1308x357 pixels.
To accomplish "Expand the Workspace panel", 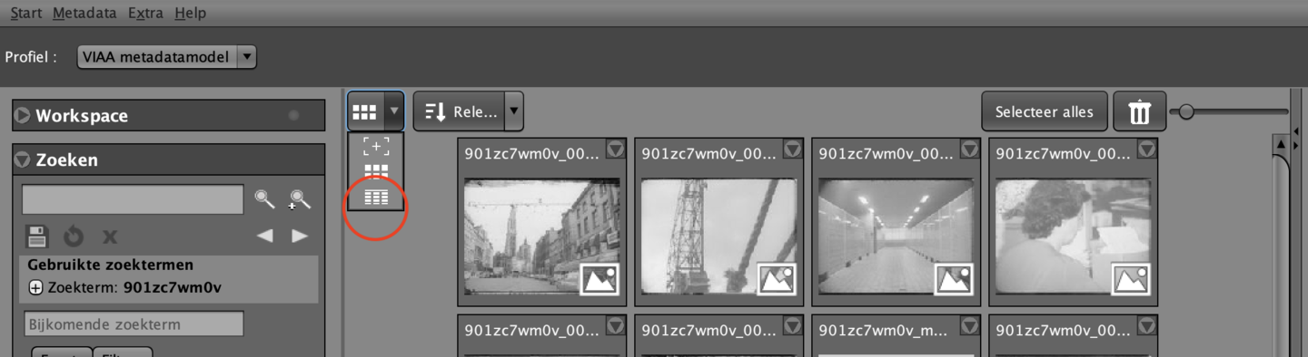I will 23,116.
